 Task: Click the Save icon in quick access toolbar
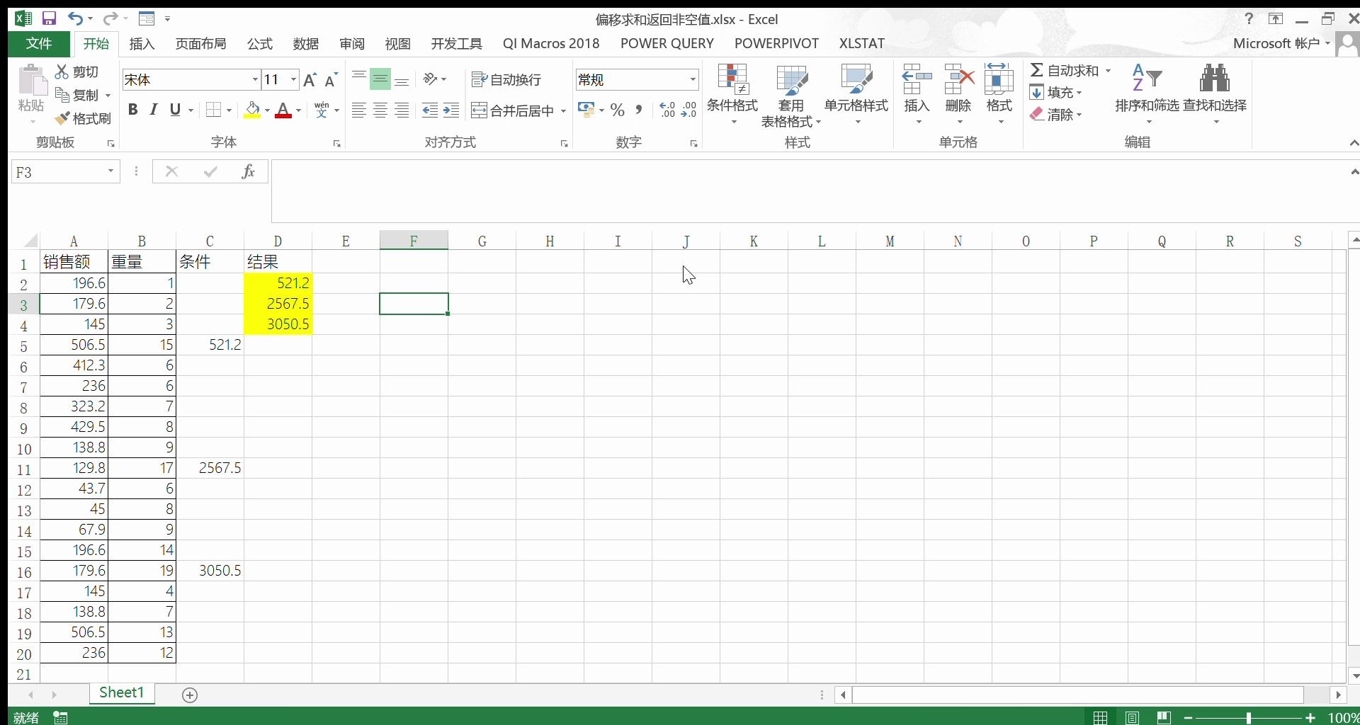pos(49,18)
